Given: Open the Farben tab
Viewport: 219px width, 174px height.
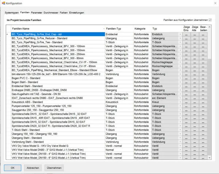Looking at the screenshot, I should pyautogui.click(x=64, y=13).
